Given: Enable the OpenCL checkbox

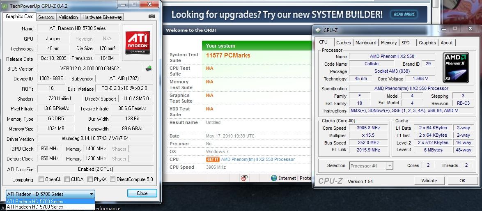Looking at the screenshot, I should click(41, 179).
